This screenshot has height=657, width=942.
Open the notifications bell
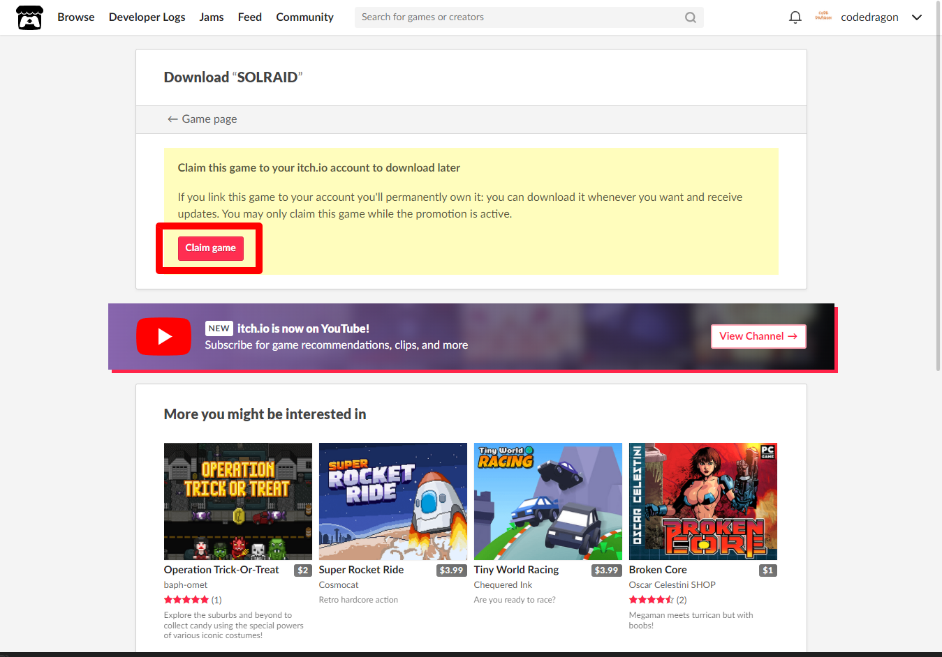[x=795, y=17]
